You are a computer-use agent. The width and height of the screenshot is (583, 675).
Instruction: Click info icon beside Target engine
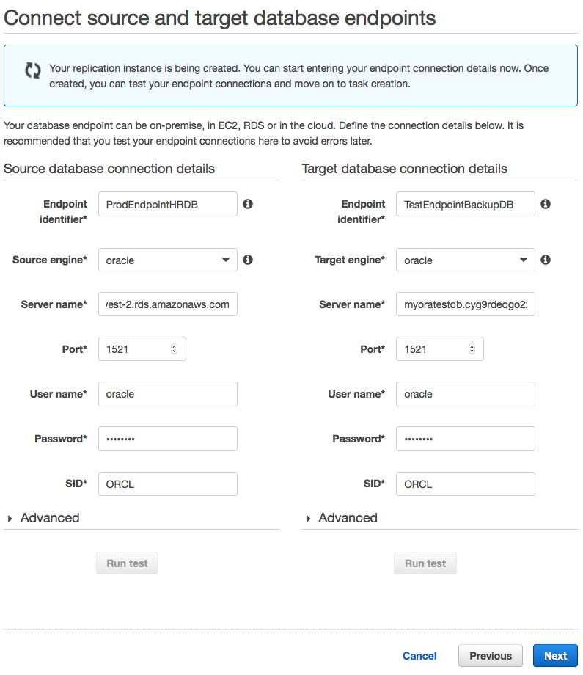tap(546, 260)
